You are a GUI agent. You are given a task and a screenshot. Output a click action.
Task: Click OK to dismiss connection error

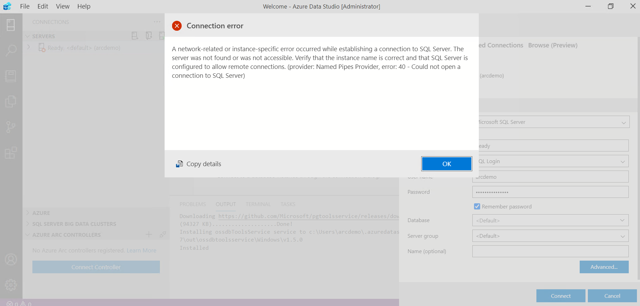pos(447,164)
